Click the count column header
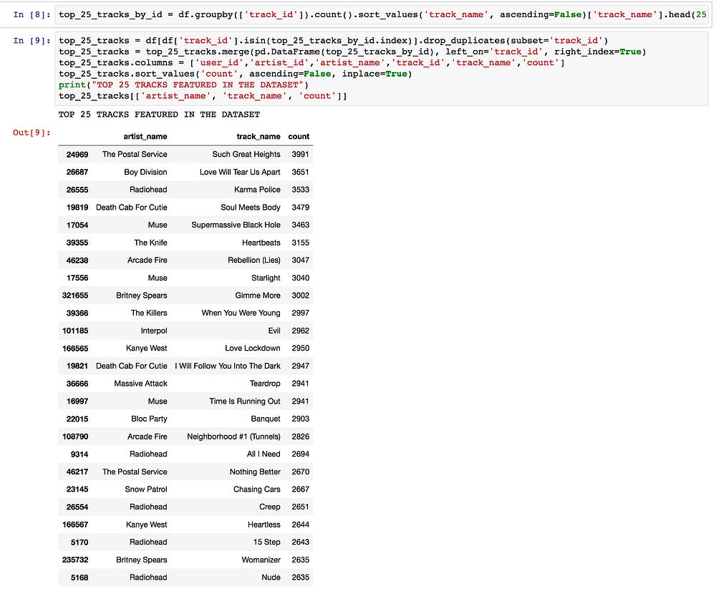 click(299, 137)
